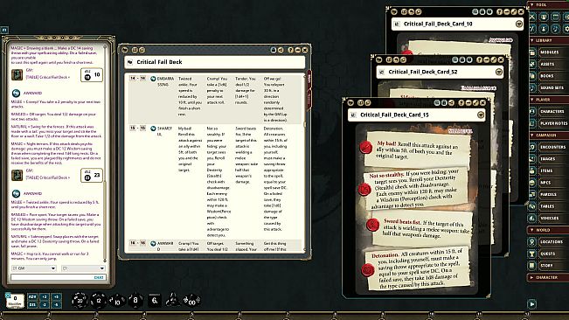The width and height of the screenshot is (569, 320).
Task: Roll the d4 die
Action: tap(172, 300)
